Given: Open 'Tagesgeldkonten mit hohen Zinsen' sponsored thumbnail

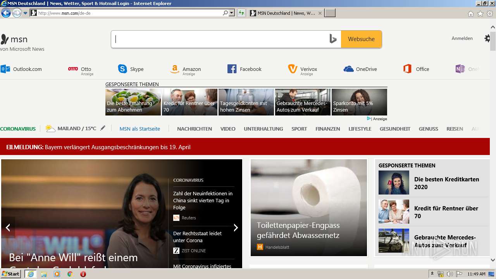Looking at the screenshot, I should pos(246,102).
